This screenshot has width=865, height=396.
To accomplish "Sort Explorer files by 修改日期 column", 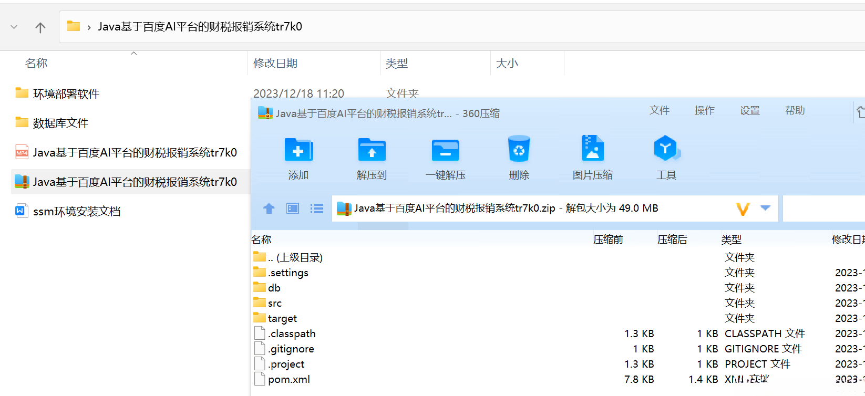I will point(275,64).
